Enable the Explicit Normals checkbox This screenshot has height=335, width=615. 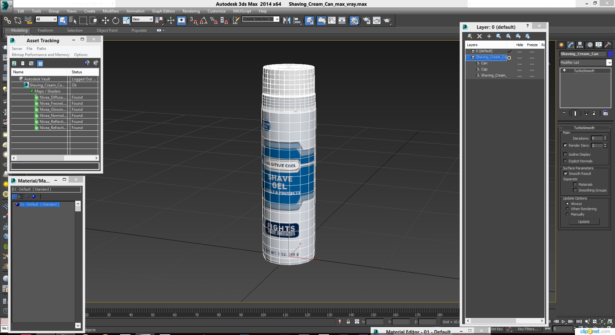pos(565,161)
